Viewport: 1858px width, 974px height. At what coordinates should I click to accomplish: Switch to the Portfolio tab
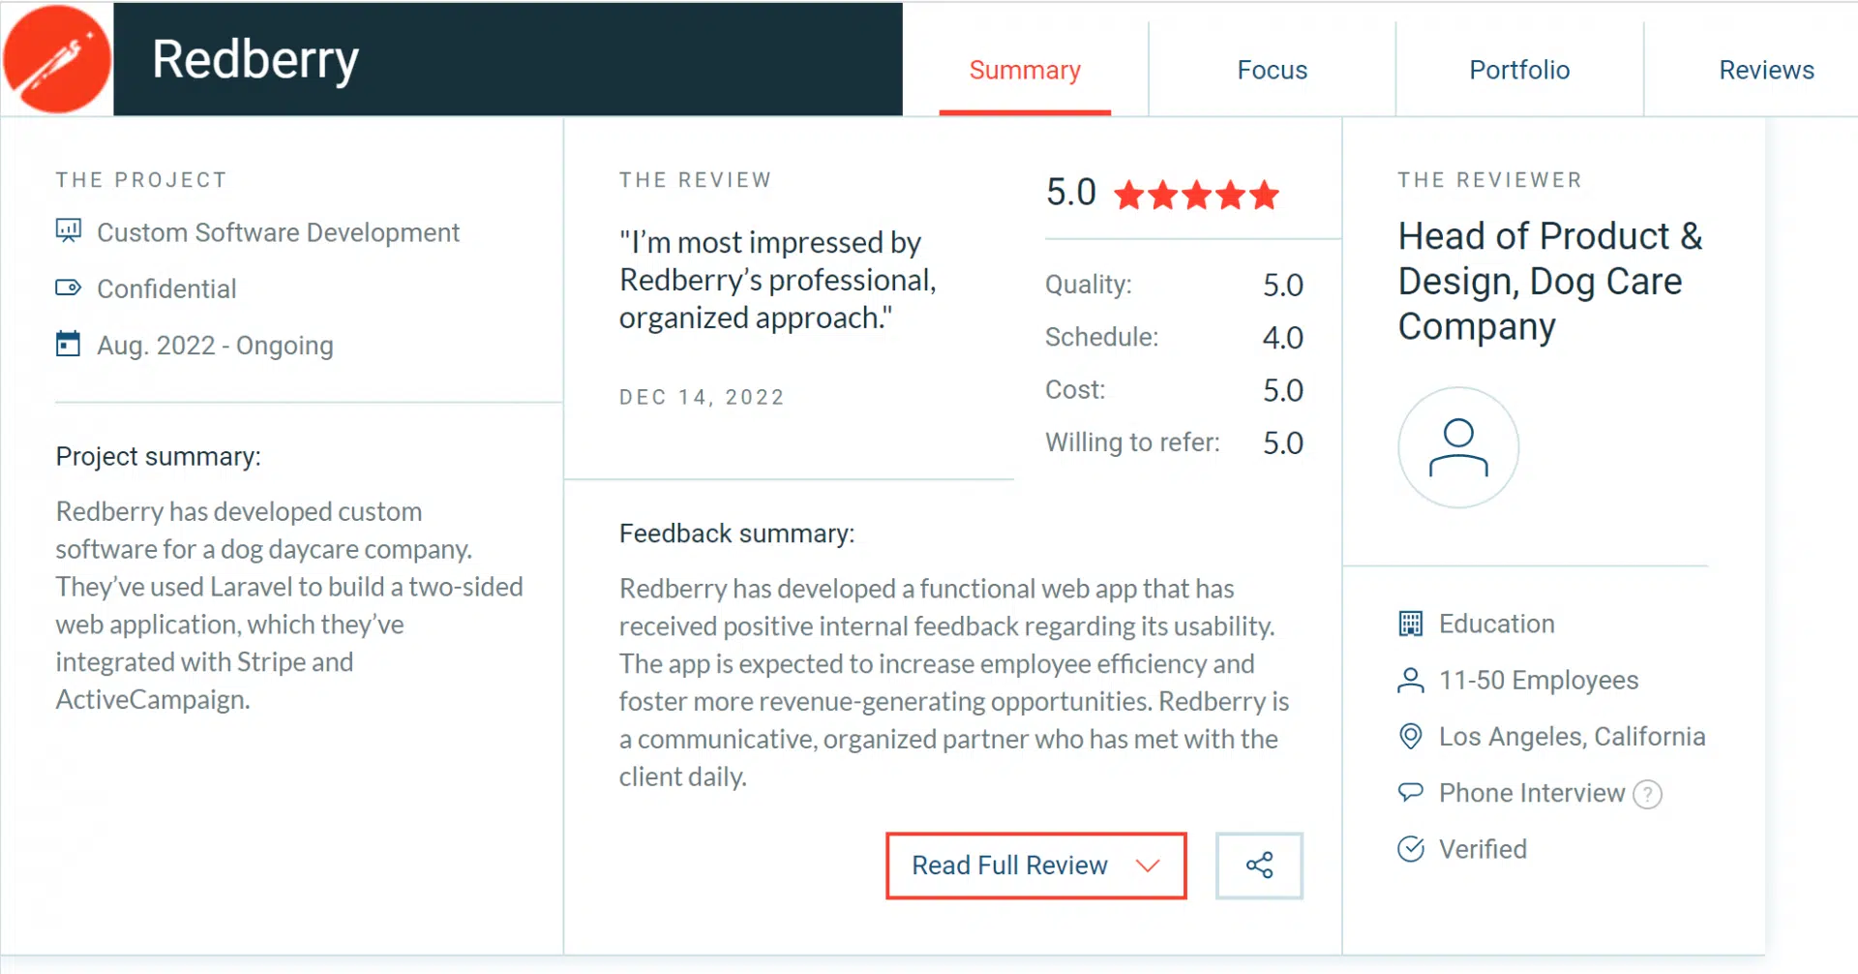1519,69
